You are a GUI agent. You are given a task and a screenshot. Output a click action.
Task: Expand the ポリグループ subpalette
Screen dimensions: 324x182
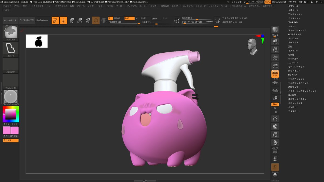294,59
